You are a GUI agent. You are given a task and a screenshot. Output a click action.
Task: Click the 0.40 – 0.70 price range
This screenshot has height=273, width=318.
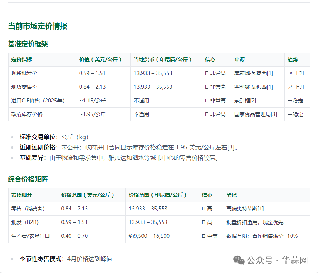tap(74, 236)
